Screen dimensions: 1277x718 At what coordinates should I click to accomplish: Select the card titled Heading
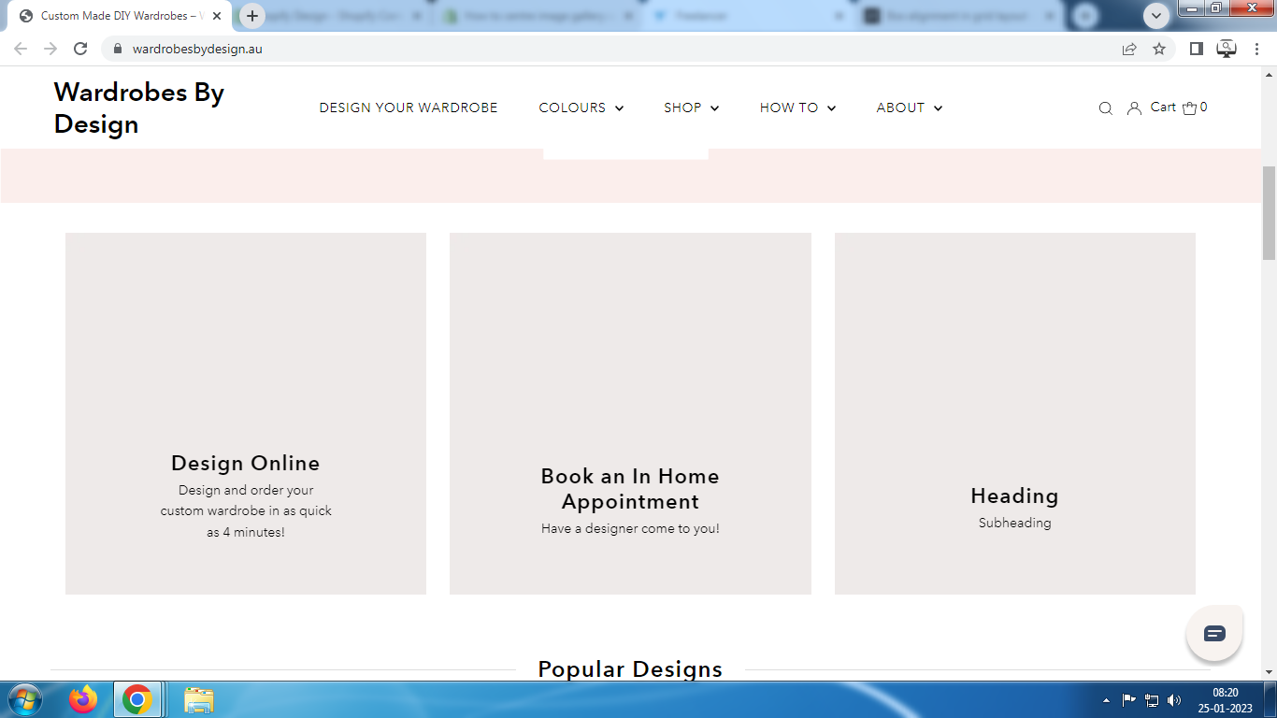(x=1014, y=495)
